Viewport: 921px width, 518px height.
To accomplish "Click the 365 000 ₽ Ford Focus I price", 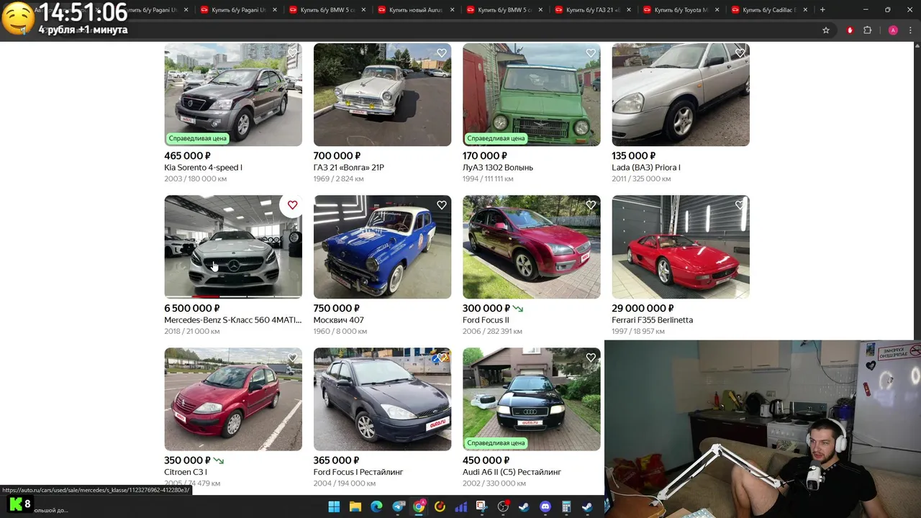I will (x=336, y=460).
